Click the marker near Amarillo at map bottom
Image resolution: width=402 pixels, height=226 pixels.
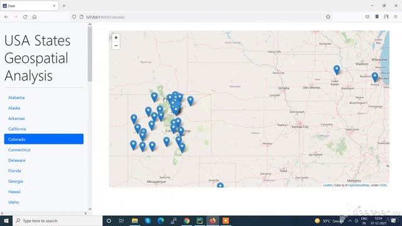[220, 185]
